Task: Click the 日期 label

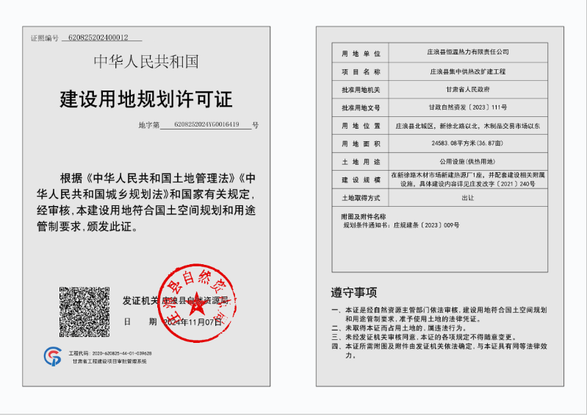Action: pyautogui.click(x=140, y=322)
